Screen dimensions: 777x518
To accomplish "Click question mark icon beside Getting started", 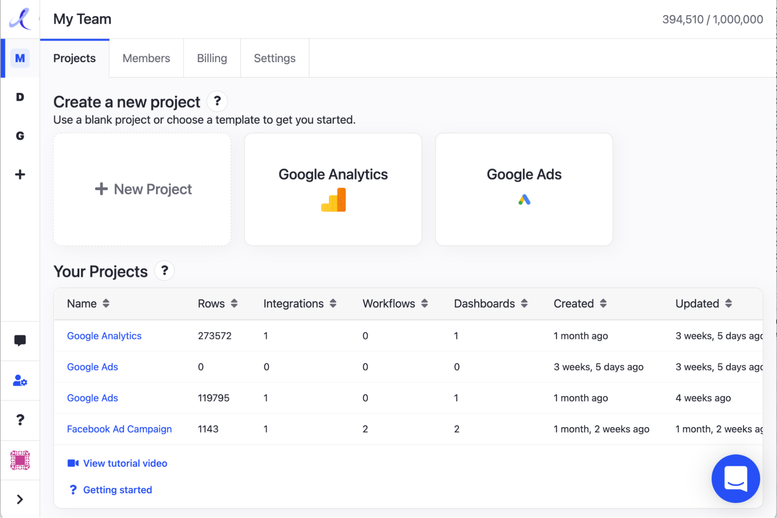I will pos(73,490).
